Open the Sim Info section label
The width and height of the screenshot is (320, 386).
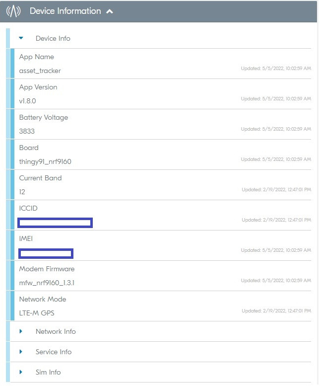click(48, 372)
